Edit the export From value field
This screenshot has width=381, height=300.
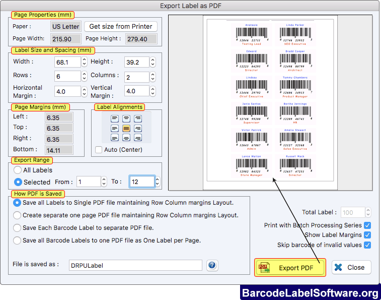89,182
